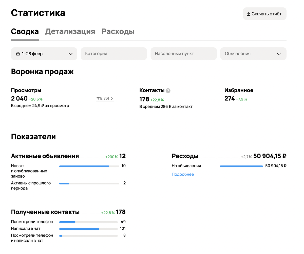Click the Населённый пункт input field
This screenshot has width=304, height=254.
click(x=183, y=54)
